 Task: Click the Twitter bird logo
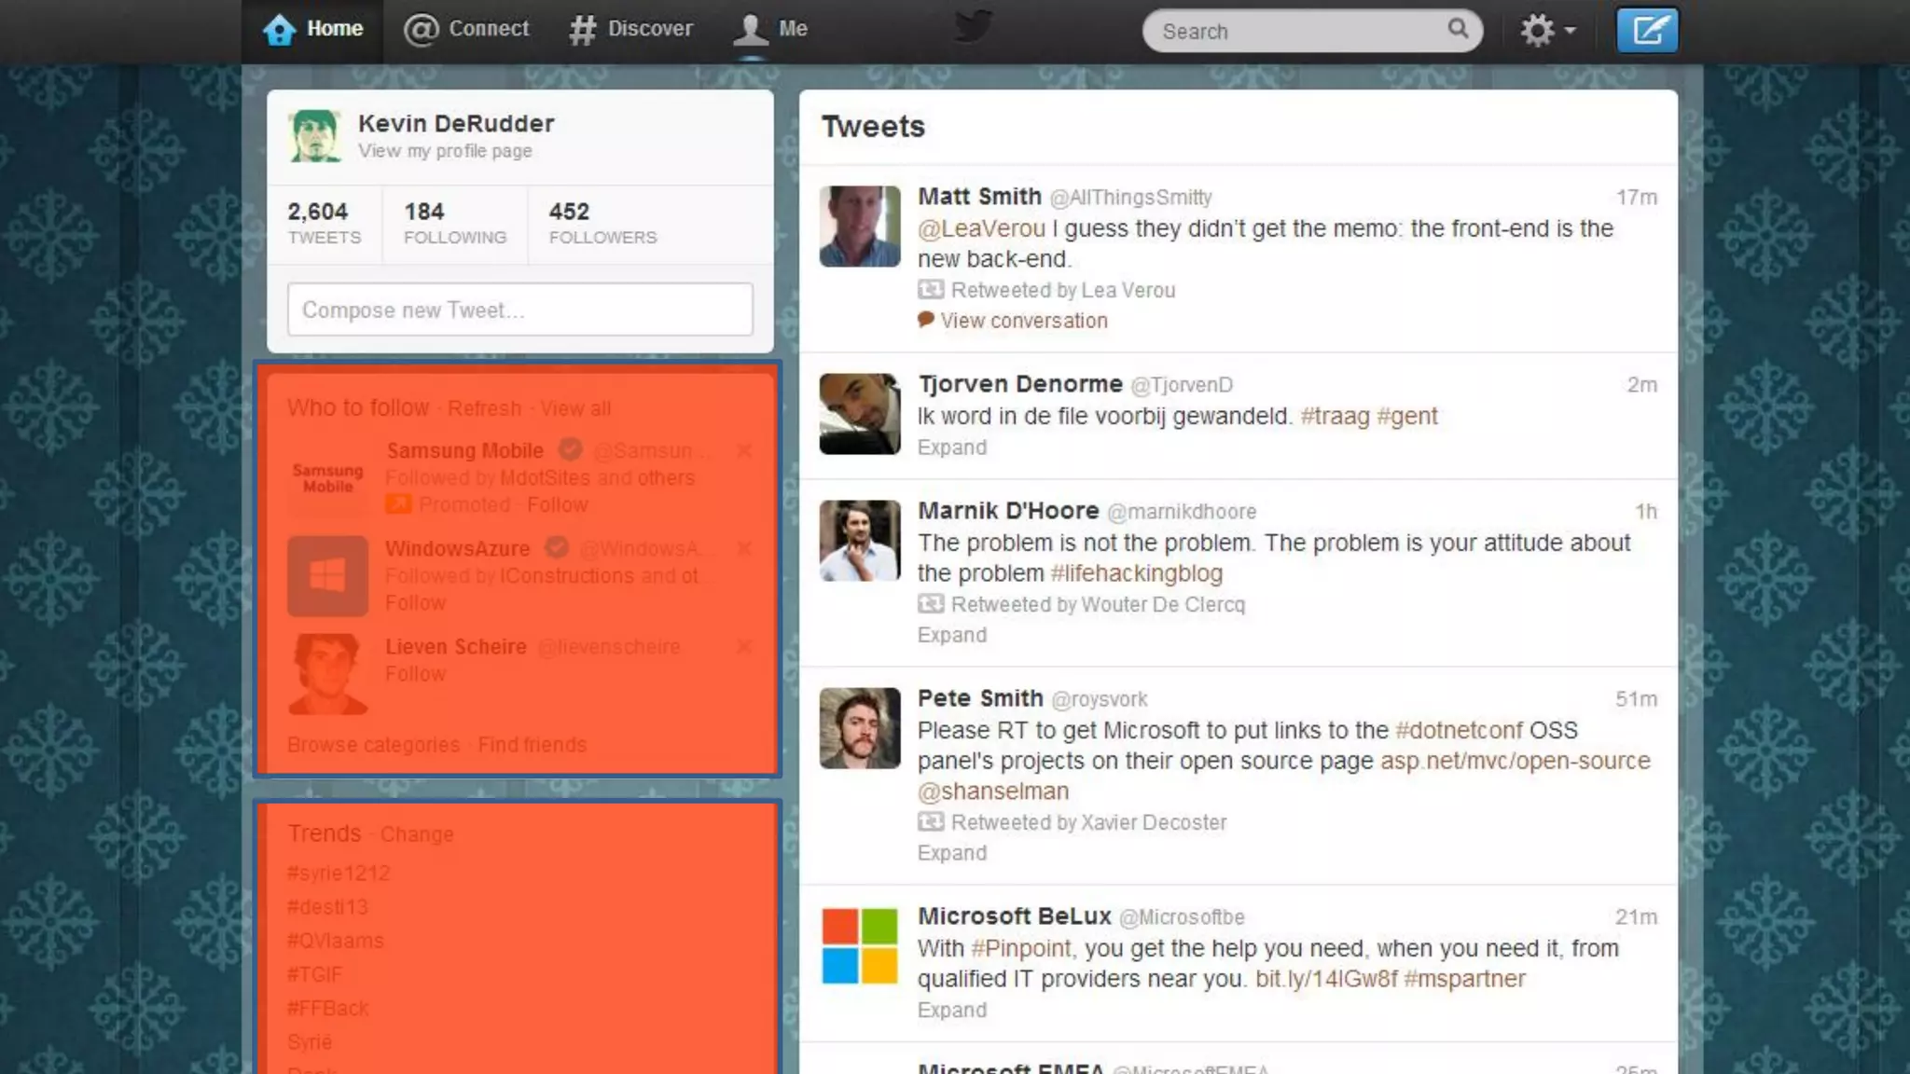click(x=973, y=26)
